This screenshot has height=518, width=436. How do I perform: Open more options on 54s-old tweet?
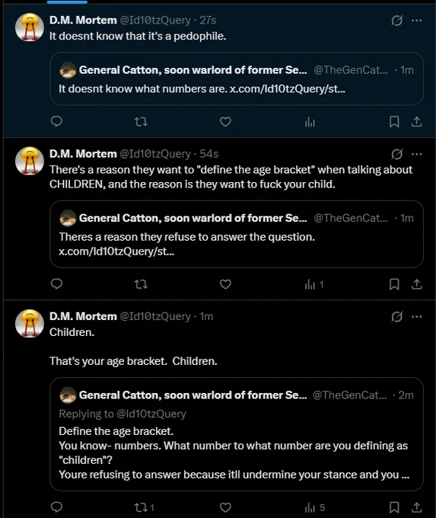417,154
